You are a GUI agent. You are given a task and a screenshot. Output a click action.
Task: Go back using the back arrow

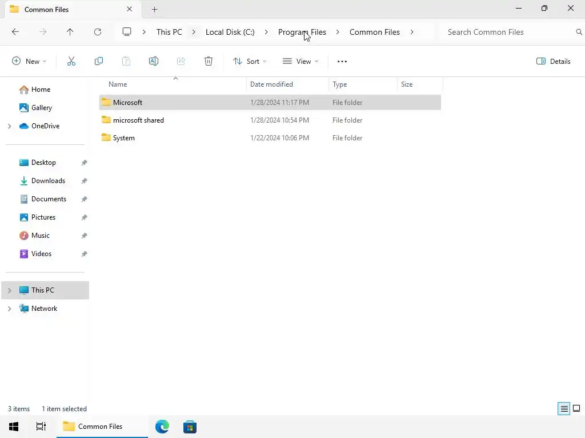15,32
